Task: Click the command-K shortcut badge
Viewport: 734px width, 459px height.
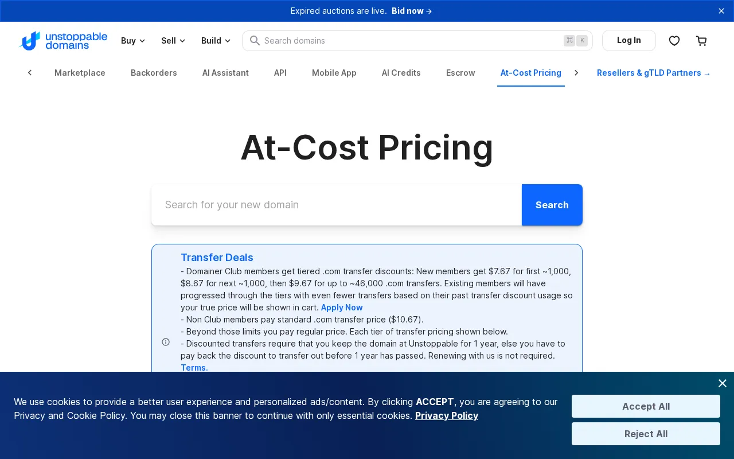Action: [576, 40]
